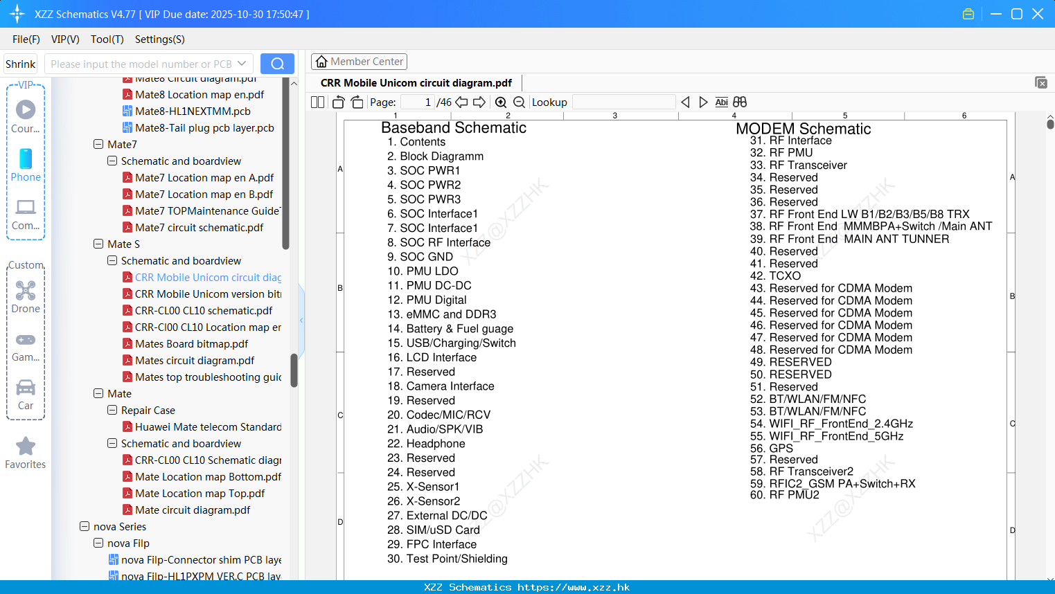Click the home icon in Member Center
Image resolution: width=1055 pixels, height=594 pixels.
[321, 62]
